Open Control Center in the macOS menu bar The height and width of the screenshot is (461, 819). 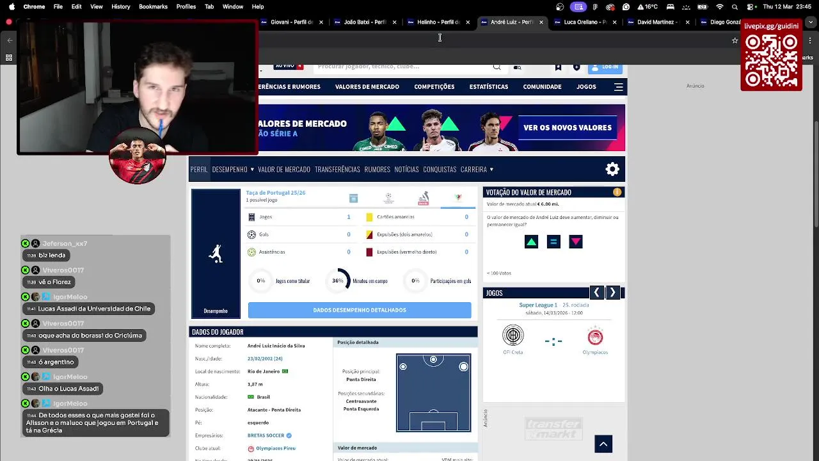click(x=749, y=6)
